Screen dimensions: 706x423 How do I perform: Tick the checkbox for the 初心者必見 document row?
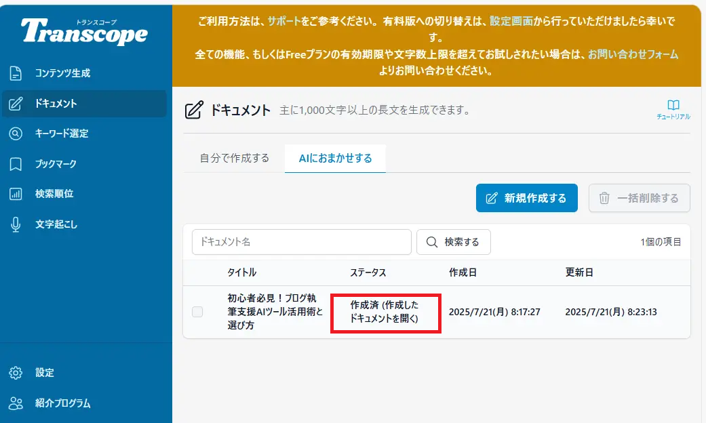point(197,311)
